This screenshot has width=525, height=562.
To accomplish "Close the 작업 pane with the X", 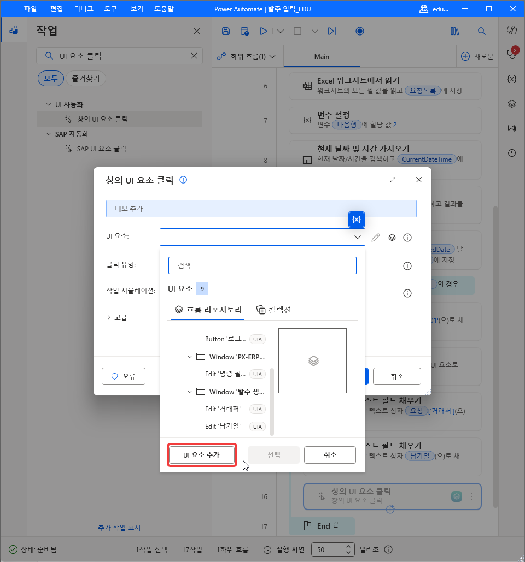I will coord(197,31).
